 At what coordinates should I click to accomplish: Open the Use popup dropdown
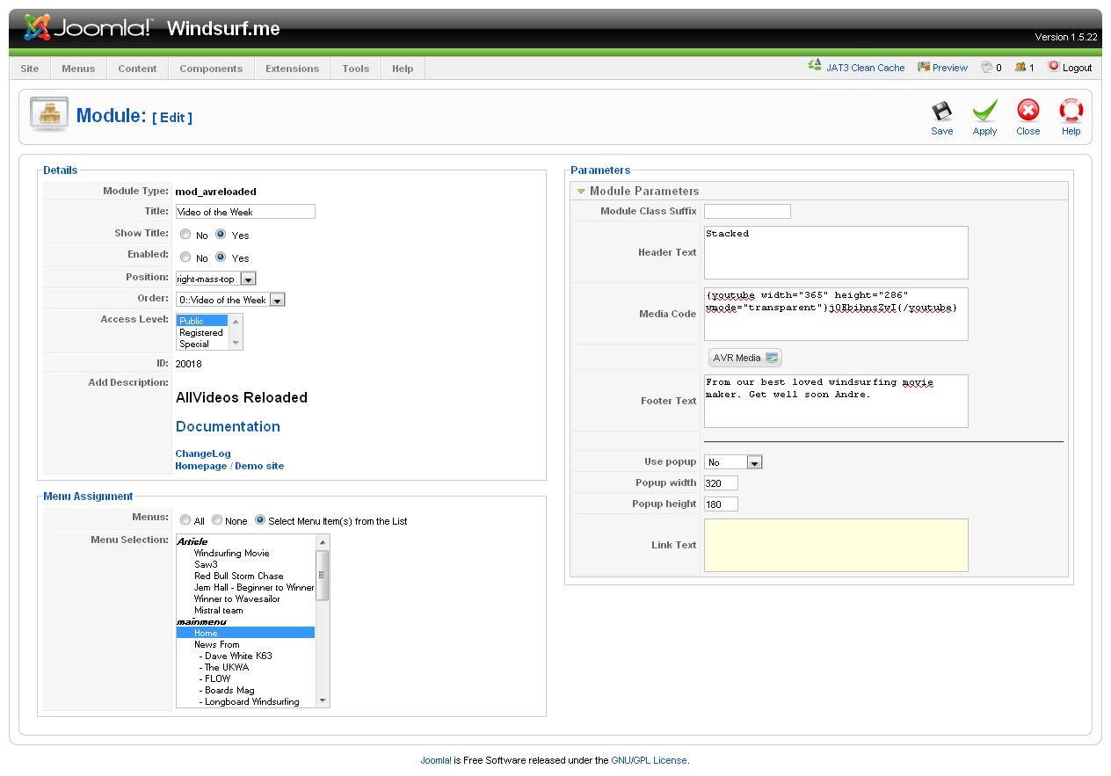[x=754, y=462]
